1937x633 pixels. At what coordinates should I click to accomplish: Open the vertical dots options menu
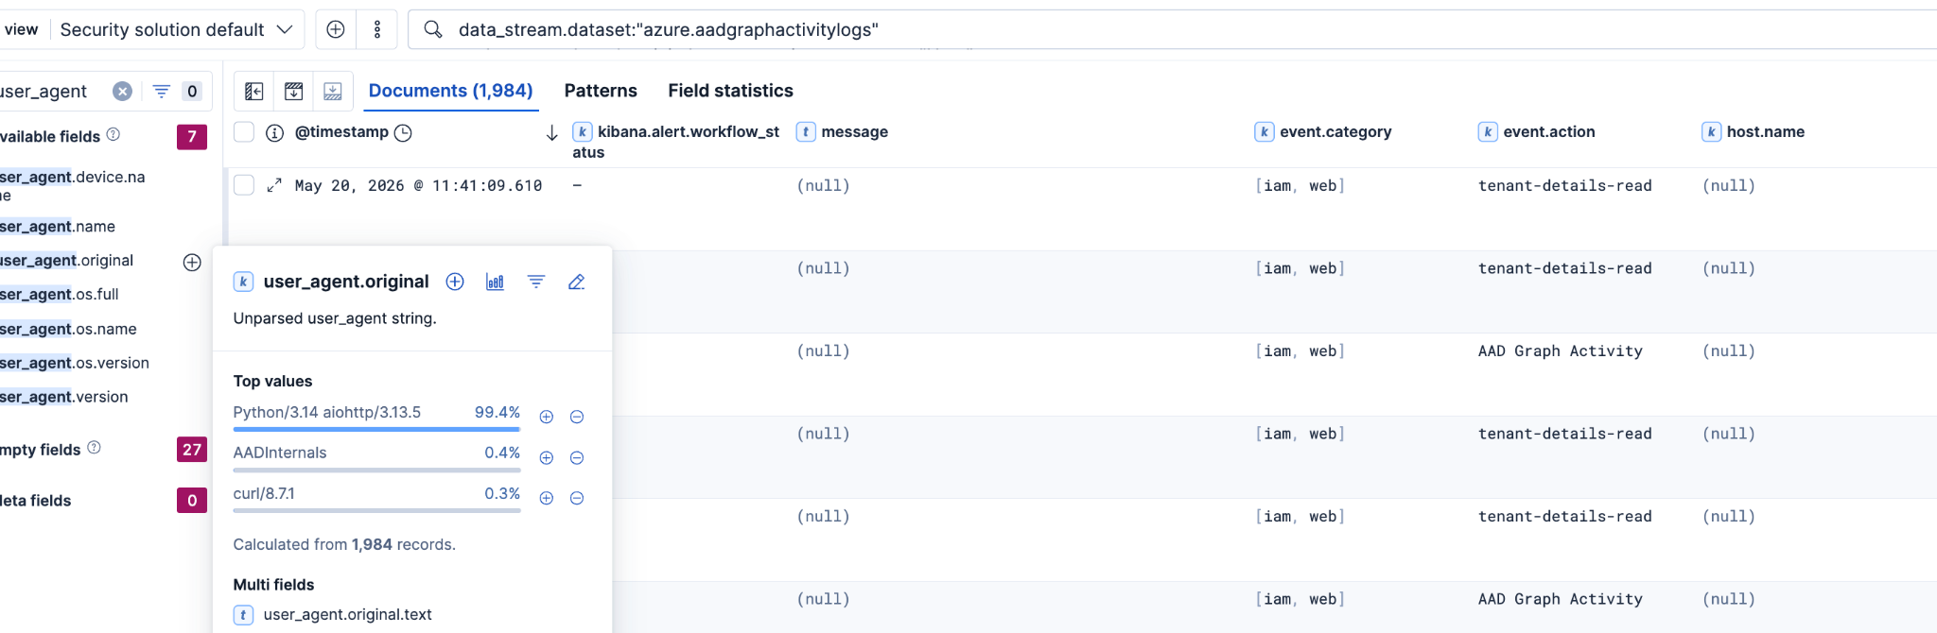377,29
